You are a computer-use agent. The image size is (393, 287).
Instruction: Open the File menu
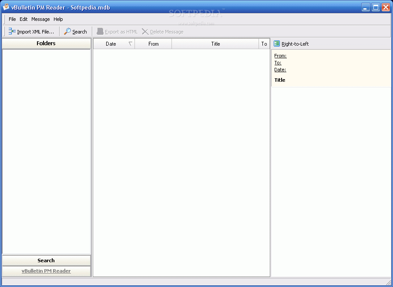click(x=12, y=19)
